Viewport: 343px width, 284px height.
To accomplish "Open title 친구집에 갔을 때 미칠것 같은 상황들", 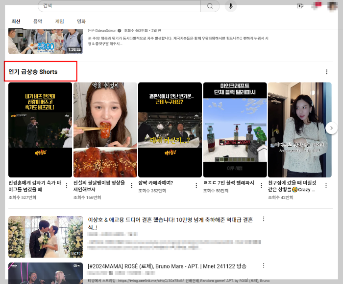I will click(x=292, y=186).
